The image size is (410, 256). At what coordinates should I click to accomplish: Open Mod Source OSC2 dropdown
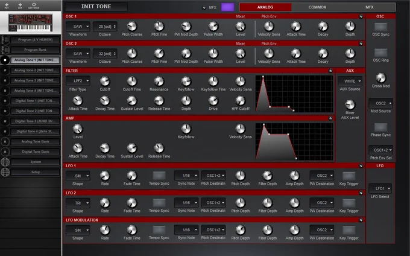(x=380, y=103)
